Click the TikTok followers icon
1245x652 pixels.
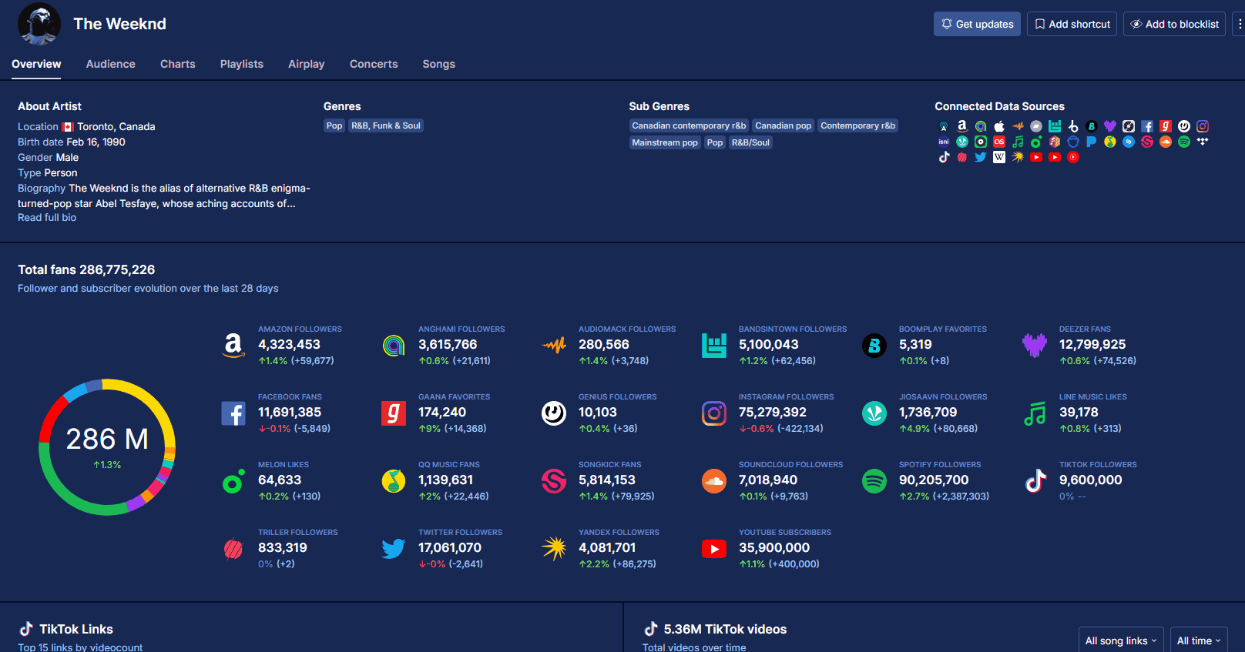click(x=1034, y=481)
